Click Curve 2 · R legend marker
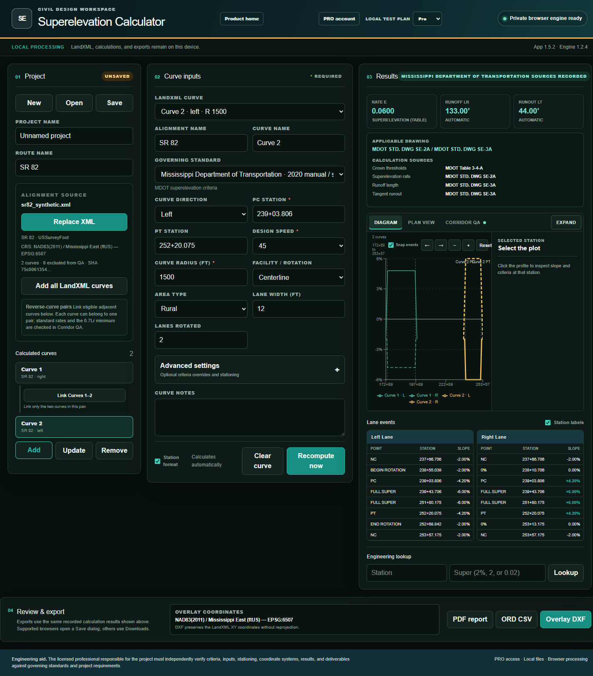Image resolution: width=593 pixels, height=676 pixels. click(x=412, y=402)
